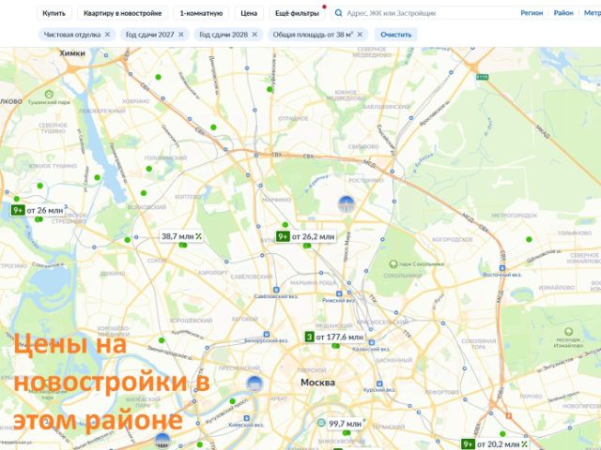Remove the Общая площадь от 38 м² chip
This screenshot has width=601, height=450.
click(360, 35)
